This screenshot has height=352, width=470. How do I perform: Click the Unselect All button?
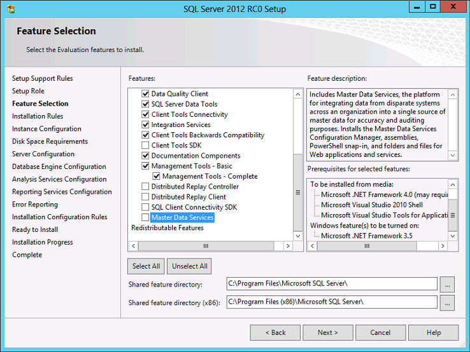pos(190,266)
